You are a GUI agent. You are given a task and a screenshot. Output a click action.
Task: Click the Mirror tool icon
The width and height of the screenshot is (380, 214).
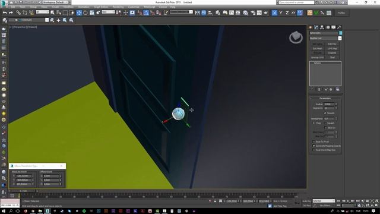click(197, 12)
